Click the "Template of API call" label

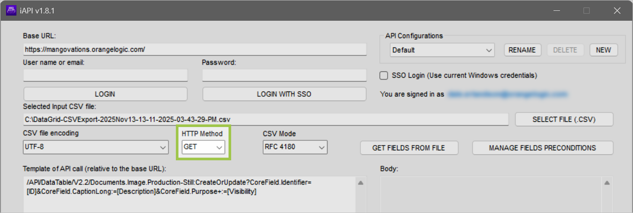click(x=95, y=168)
